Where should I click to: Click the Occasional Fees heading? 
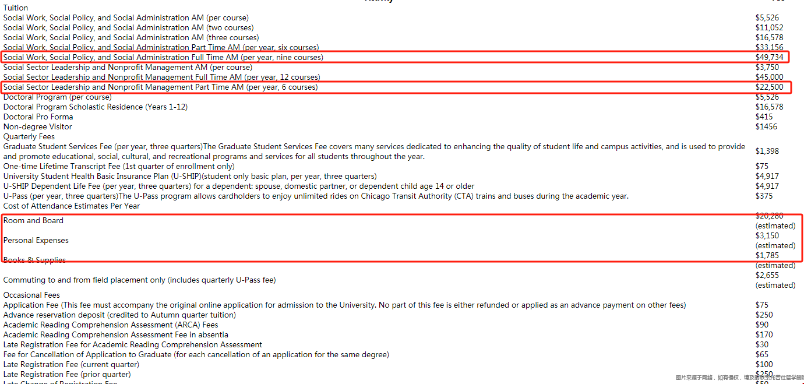coord(31,295)
